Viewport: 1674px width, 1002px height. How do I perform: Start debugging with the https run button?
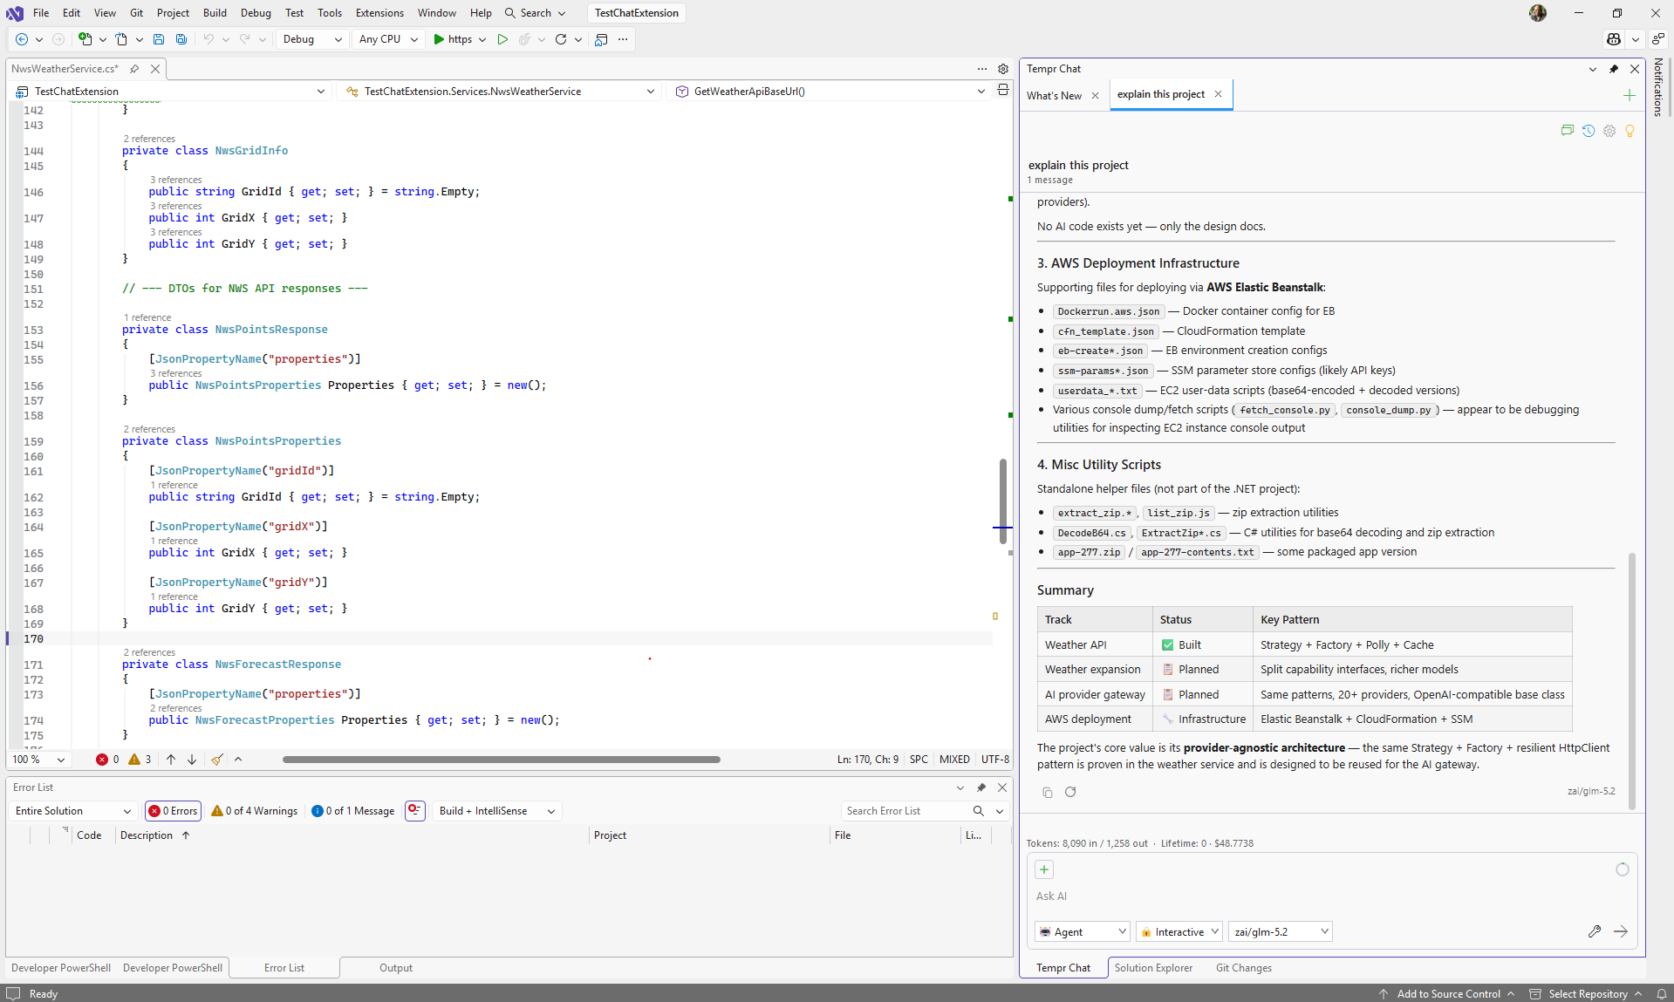(453, 39)
